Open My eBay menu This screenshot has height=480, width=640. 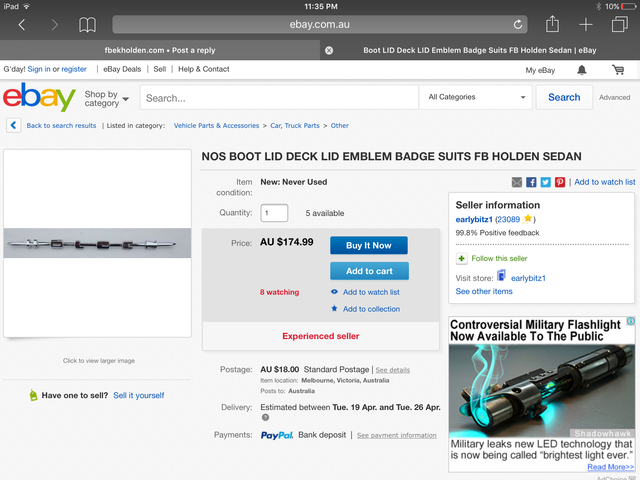(x=540, y=70)
